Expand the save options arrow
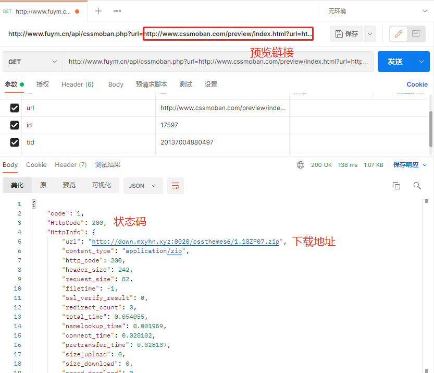This screenshot has height=373, width=434. tap(370, 34)
